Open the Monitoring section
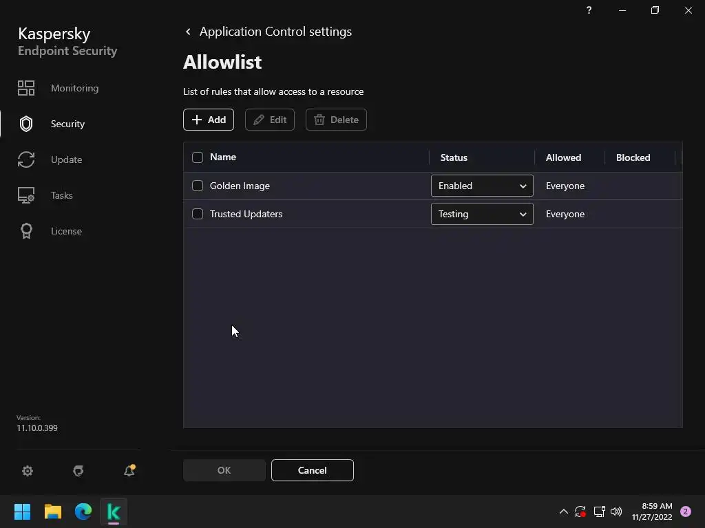Image resolution: width=705 pixels, height=528 pixels. (x=74, y=88)
